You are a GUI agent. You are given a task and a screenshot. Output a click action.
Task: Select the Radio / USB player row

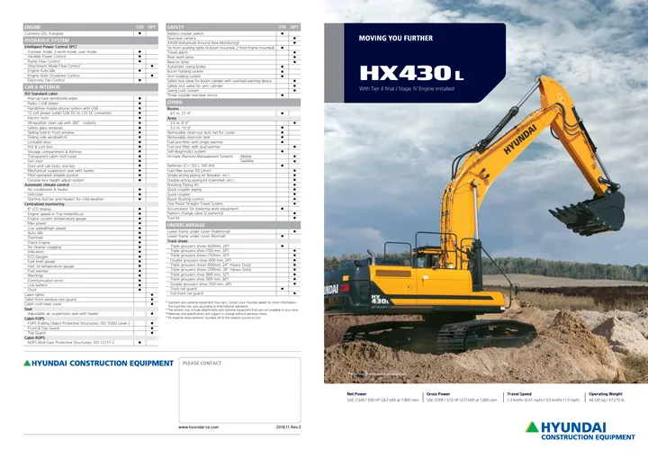(x=91, y=103)
